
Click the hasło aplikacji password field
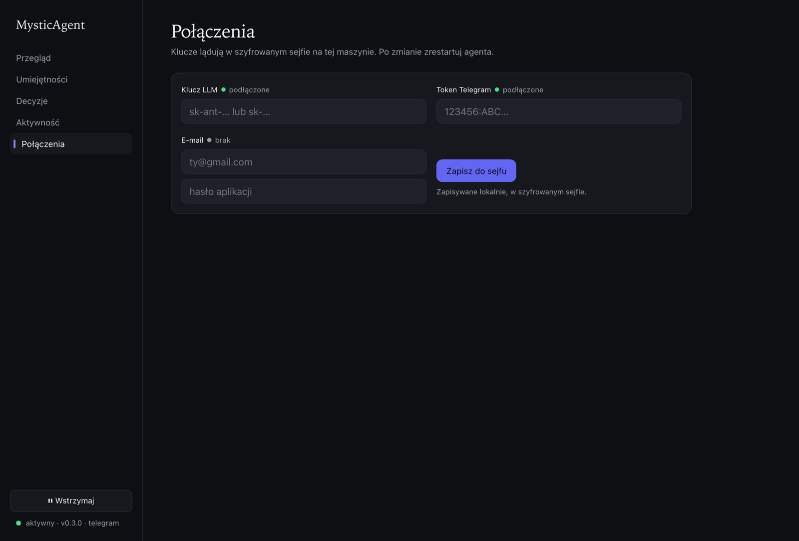point(304,191)
